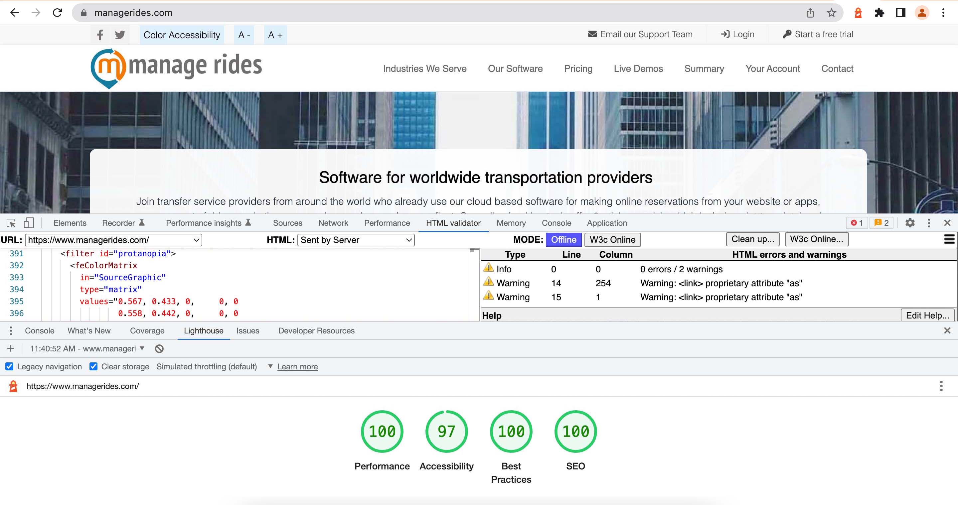Click the Clean up button
The height and width of the screenshot is (505, 958).
[753, 239]
